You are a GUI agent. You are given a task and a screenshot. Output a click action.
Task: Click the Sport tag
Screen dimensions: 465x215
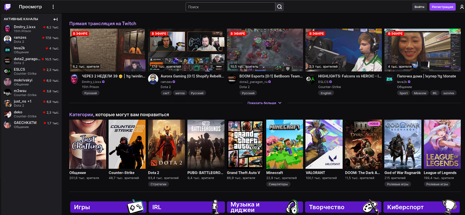pyautogui.click(x=403, y=93)
